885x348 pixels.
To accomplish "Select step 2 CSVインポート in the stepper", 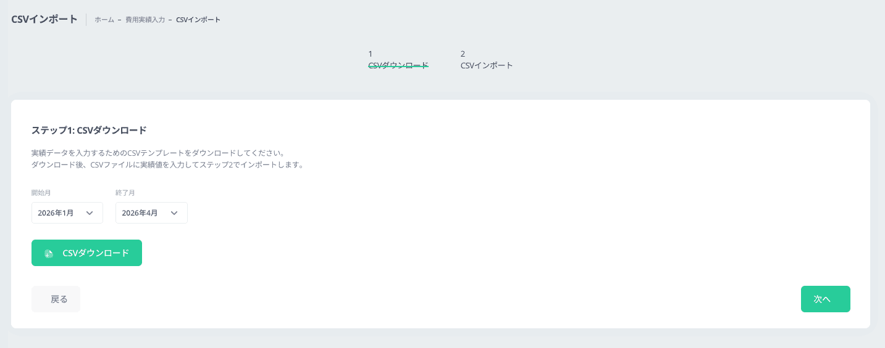I will tap(487, 60).
